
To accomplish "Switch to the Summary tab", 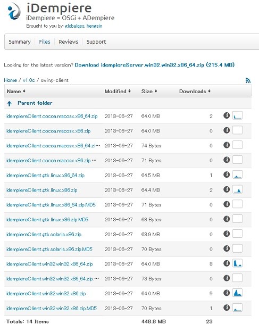I will pyautogui.click(x=20, y=41).
